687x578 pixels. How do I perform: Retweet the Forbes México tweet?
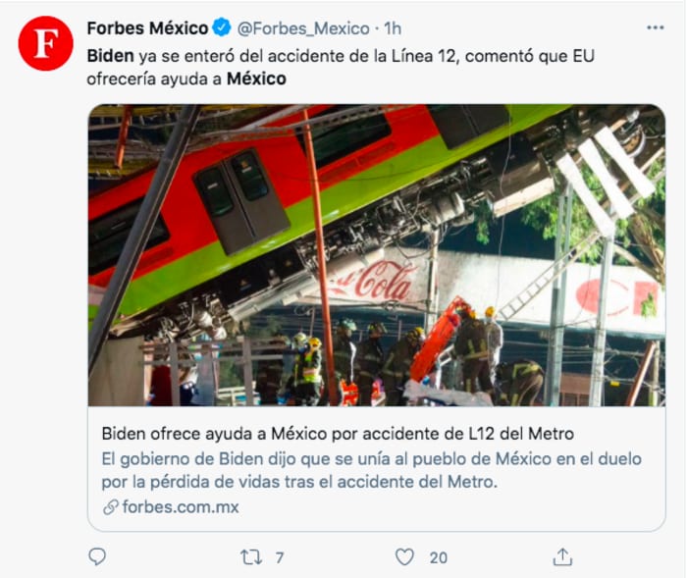[251, 557]
